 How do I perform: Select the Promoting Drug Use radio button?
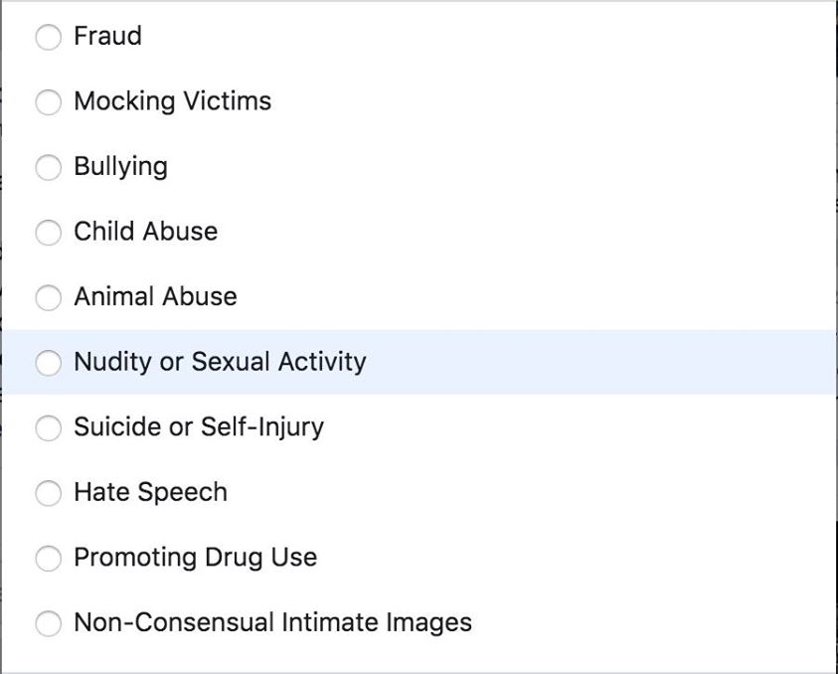point(48,559)
